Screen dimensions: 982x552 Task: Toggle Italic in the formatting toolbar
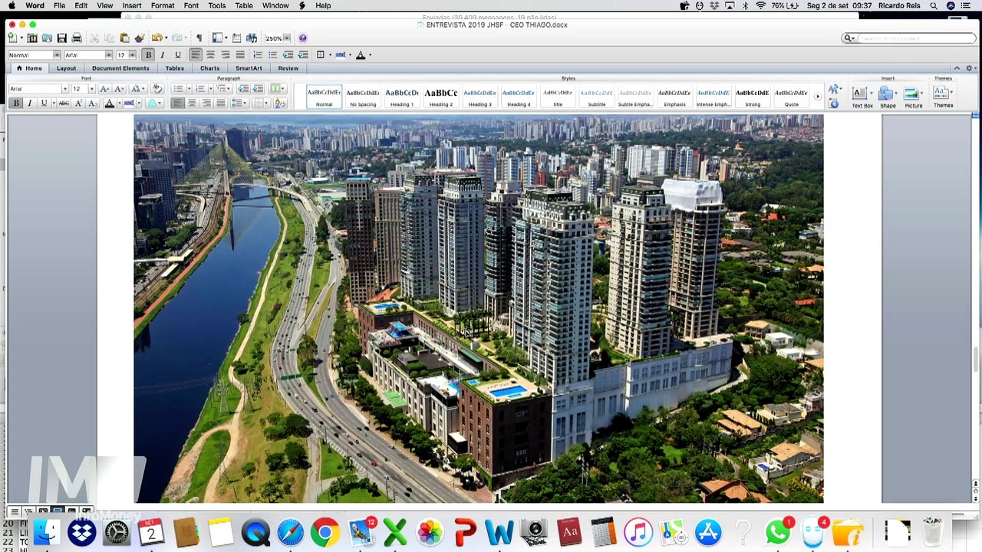point(163,55)
